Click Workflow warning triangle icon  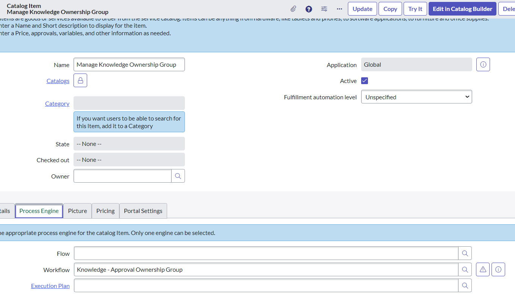pyautogui.click(x=483, y=269)
